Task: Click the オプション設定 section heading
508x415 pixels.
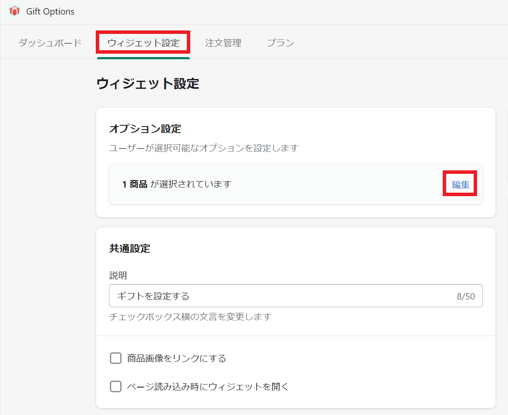Action: pos(145,129)
